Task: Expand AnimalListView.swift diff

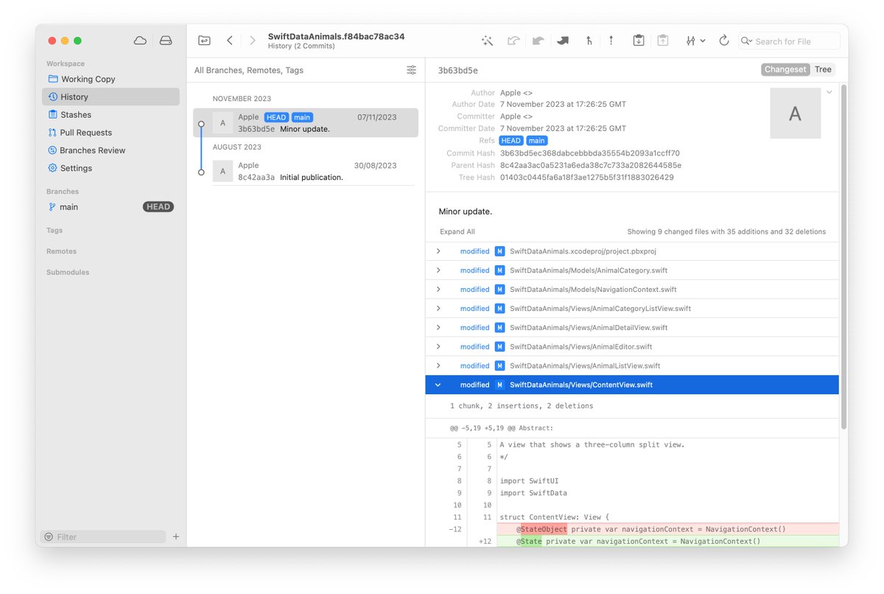Action: [438, 366]
